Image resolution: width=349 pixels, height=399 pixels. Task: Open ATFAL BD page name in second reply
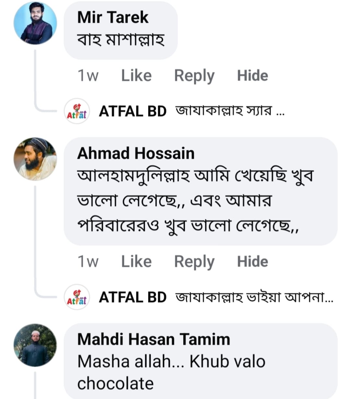click(x=132, y=297)
